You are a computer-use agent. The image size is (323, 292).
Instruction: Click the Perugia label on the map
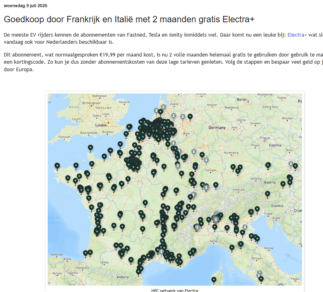256,258
